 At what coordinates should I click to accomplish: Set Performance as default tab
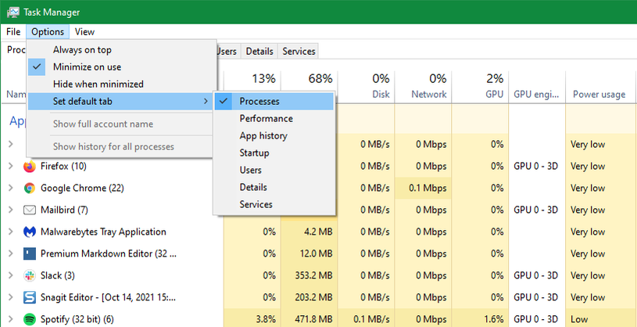266,119
